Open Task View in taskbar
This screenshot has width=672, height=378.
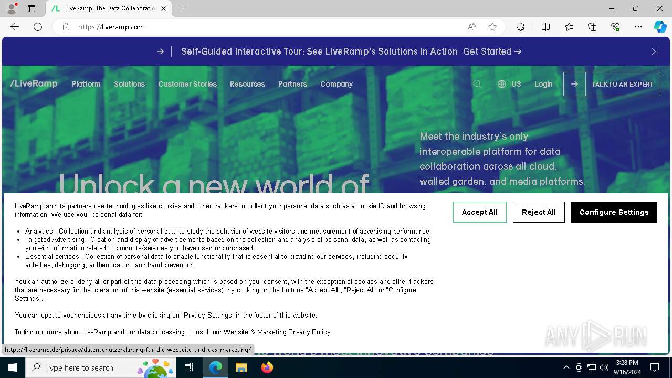[x=190, y=367]
